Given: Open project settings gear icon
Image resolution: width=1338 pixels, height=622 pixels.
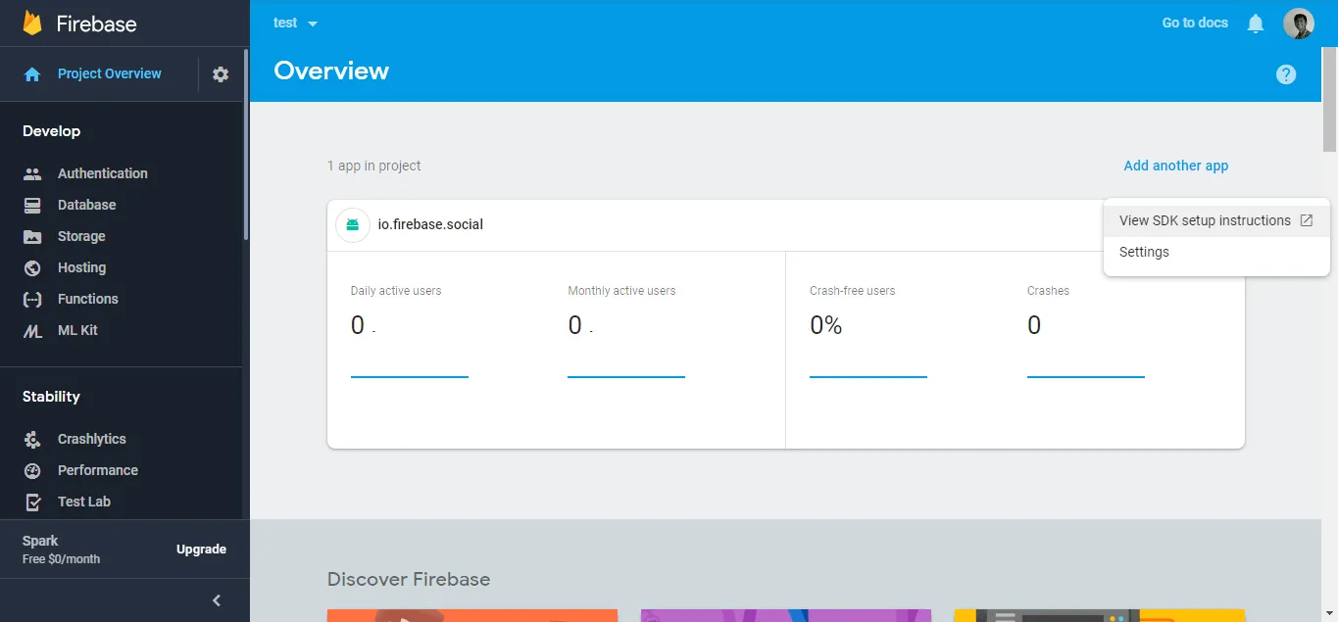Looking at the screenshot, I should pos(221,74).
